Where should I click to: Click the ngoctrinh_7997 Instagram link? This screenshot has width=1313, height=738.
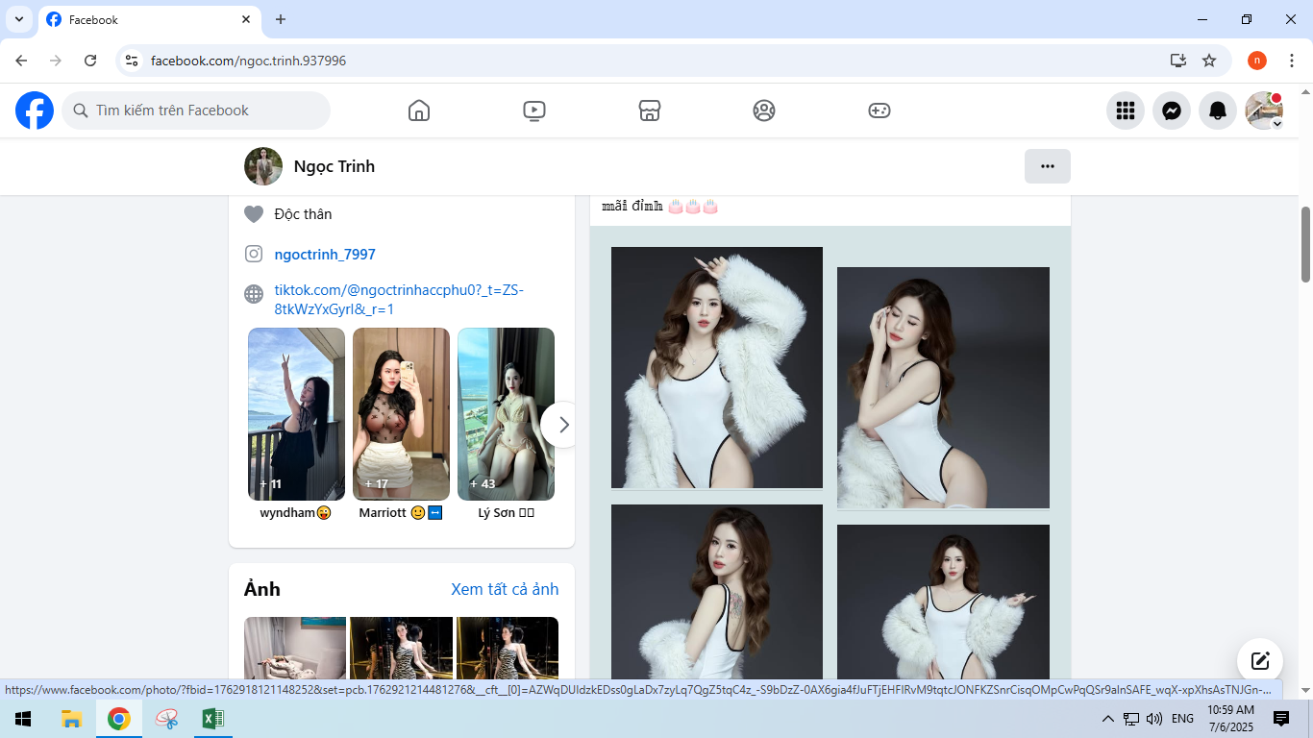pos(325,255)
